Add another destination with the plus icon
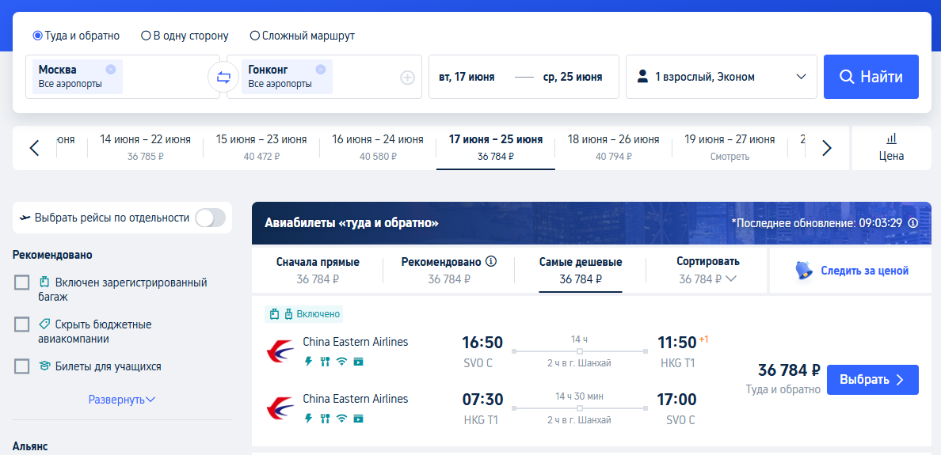Screen dimensions: 941x455 pyautogui.click(x=407, y=78)
